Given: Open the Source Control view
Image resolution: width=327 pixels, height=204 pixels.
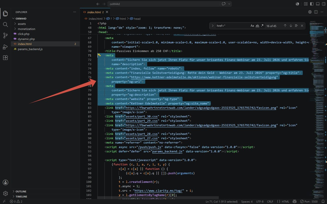Looking at the screenshot, I should [5, 35].
